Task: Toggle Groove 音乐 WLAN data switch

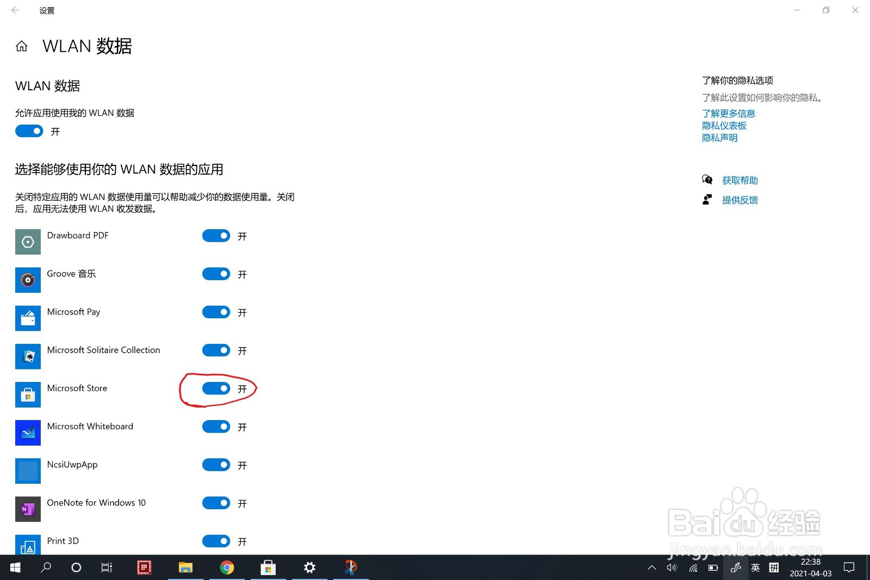Action: pos(216,274)
